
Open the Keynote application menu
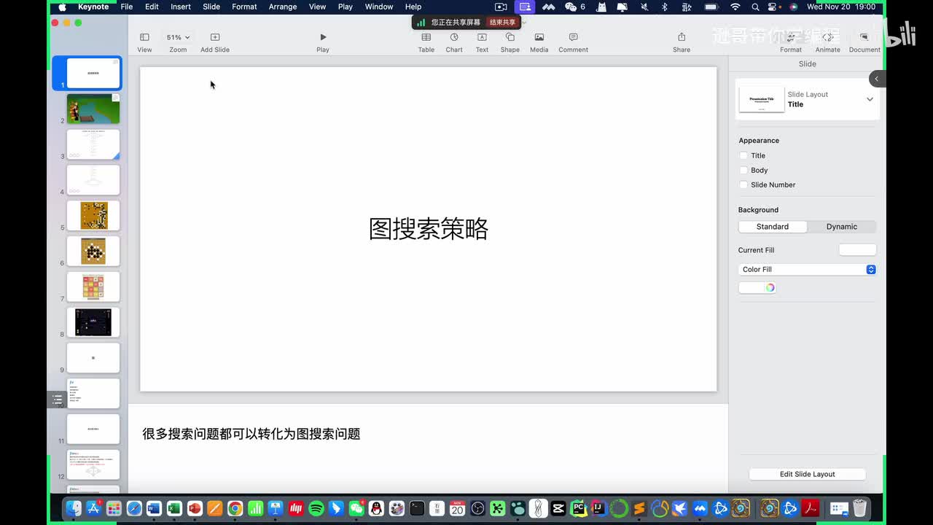pyautogui.click(x=93, y=7)
